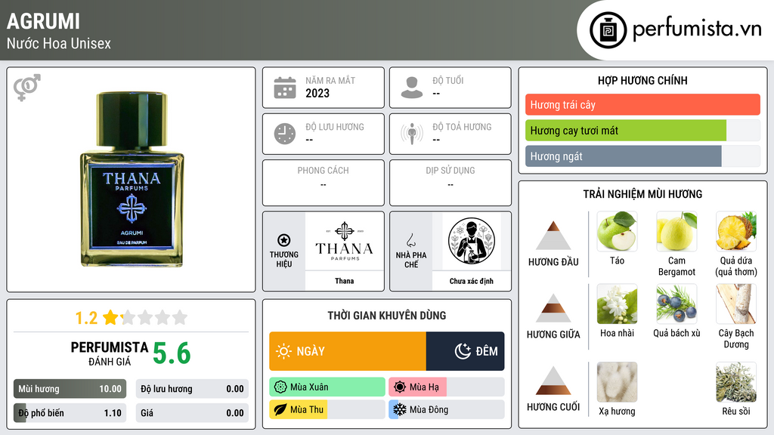Click the calendar icon beside Năm ra mắt
Screen dimensions: 774x435
tap(285, 88)
